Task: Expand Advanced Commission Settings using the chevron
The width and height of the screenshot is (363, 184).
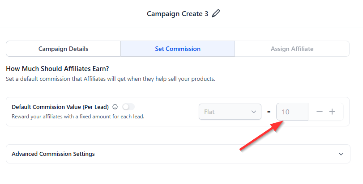Action: pyautogui.click(x=341, y=154)
